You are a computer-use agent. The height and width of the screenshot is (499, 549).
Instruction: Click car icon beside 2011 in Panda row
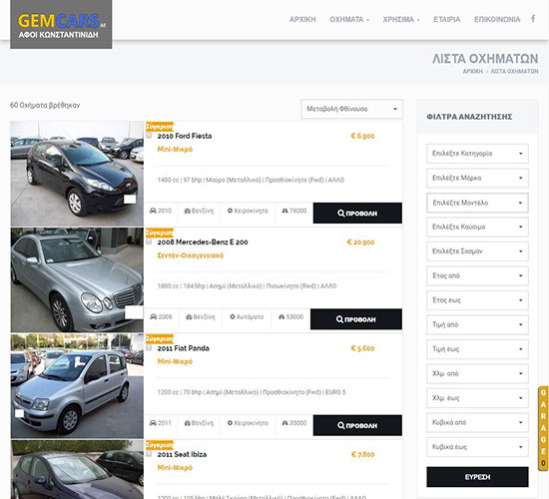pos(153,423)
